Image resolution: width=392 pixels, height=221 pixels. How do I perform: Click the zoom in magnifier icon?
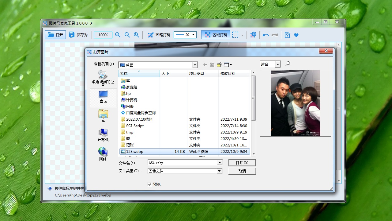tap(118, 35)
